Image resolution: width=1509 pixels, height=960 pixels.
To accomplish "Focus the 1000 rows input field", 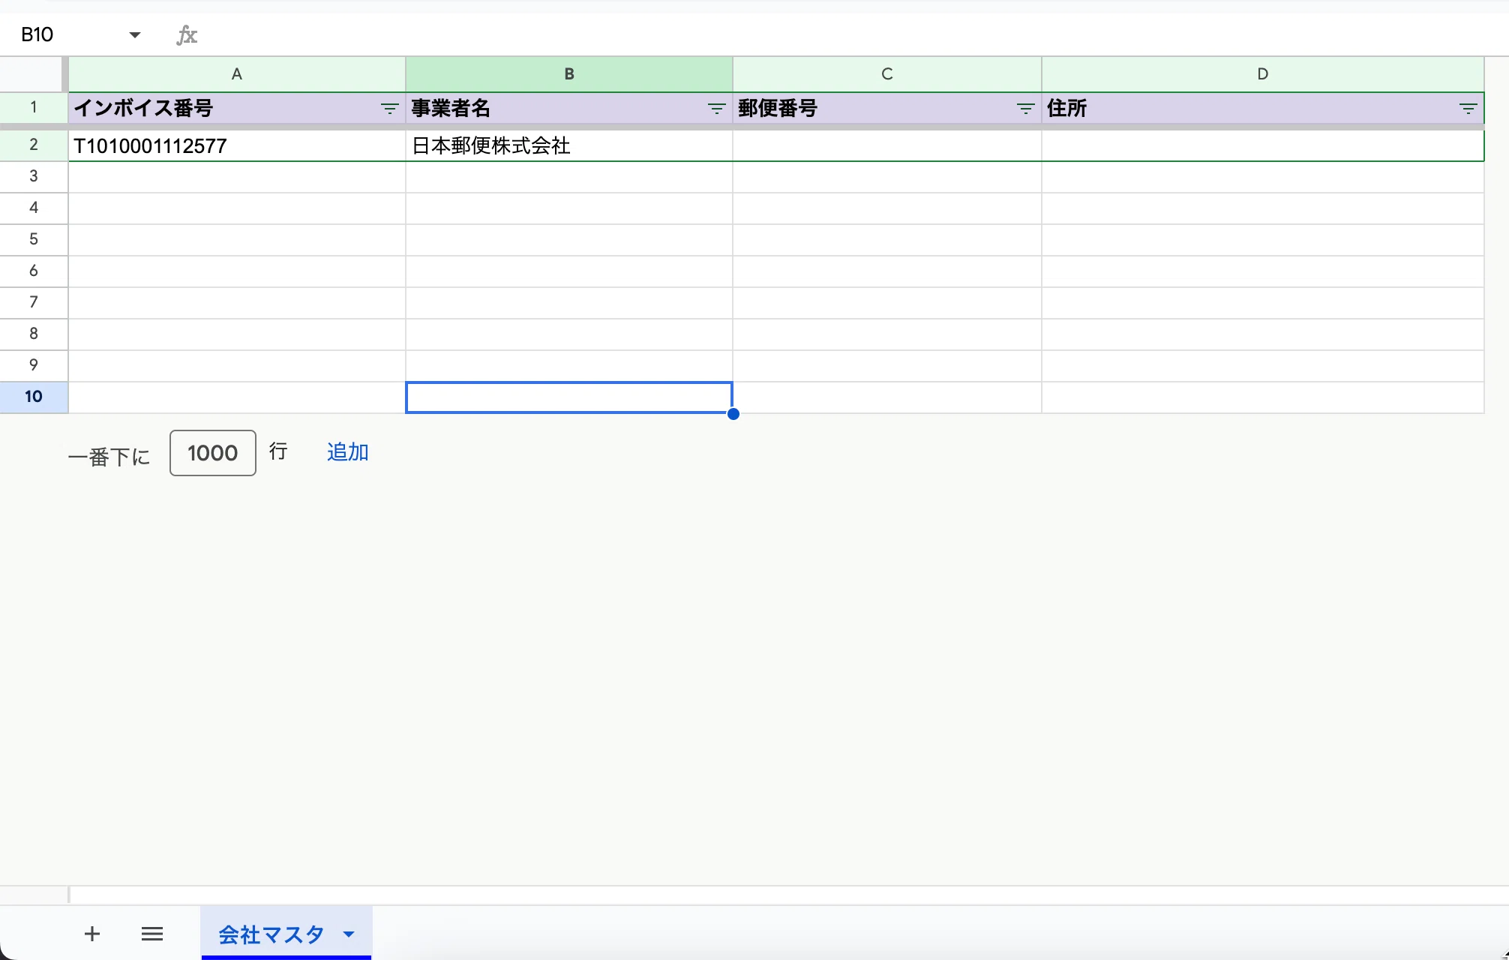I will [213, 453].
